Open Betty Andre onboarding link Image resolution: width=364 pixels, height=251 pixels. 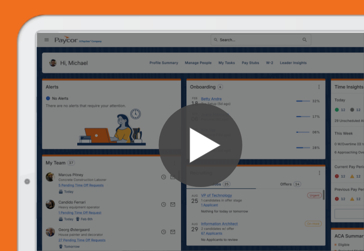point(211,99)
